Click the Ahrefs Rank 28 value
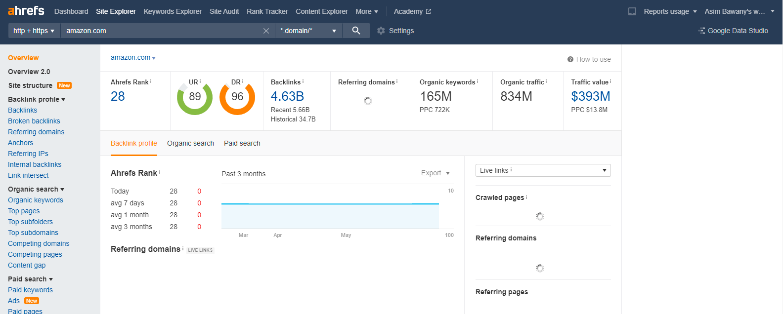783x314 pixels. point(118,96)
